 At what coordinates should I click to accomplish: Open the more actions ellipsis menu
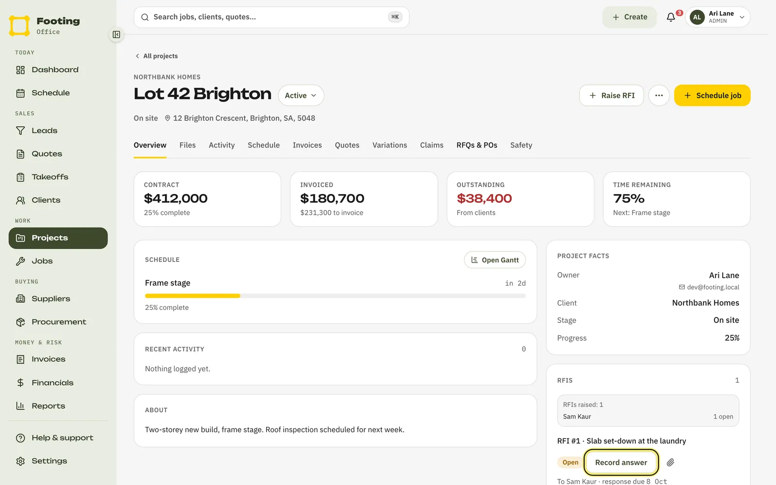(x=659, y=96)
